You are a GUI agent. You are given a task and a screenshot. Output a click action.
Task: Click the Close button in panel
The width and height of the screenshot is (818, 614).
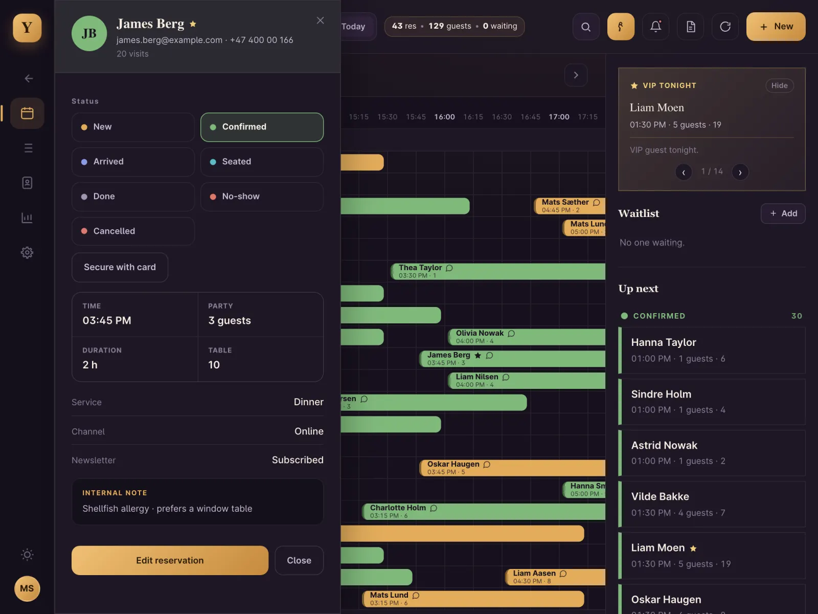point(299,560)
